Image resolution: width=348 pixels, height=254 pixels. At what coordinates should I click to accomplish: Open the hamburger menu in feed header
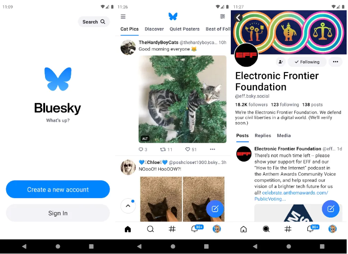[x=123, y=16]
